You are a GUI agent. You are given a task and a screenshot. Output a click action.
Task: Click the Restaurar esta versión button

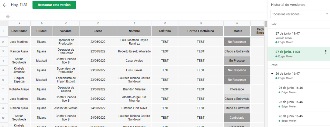[x=54, y=5]
